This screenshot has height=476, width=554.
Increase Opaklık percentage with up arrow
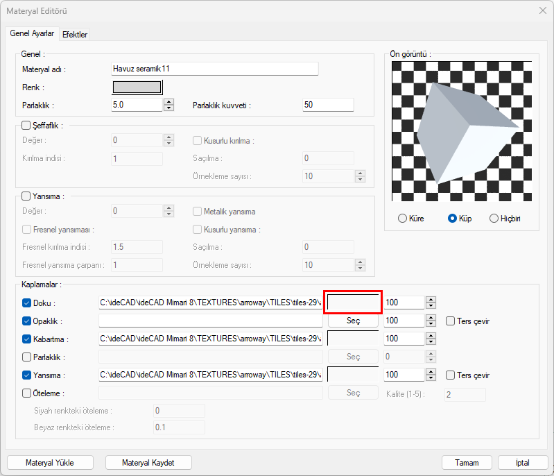[x=431, y=318]
